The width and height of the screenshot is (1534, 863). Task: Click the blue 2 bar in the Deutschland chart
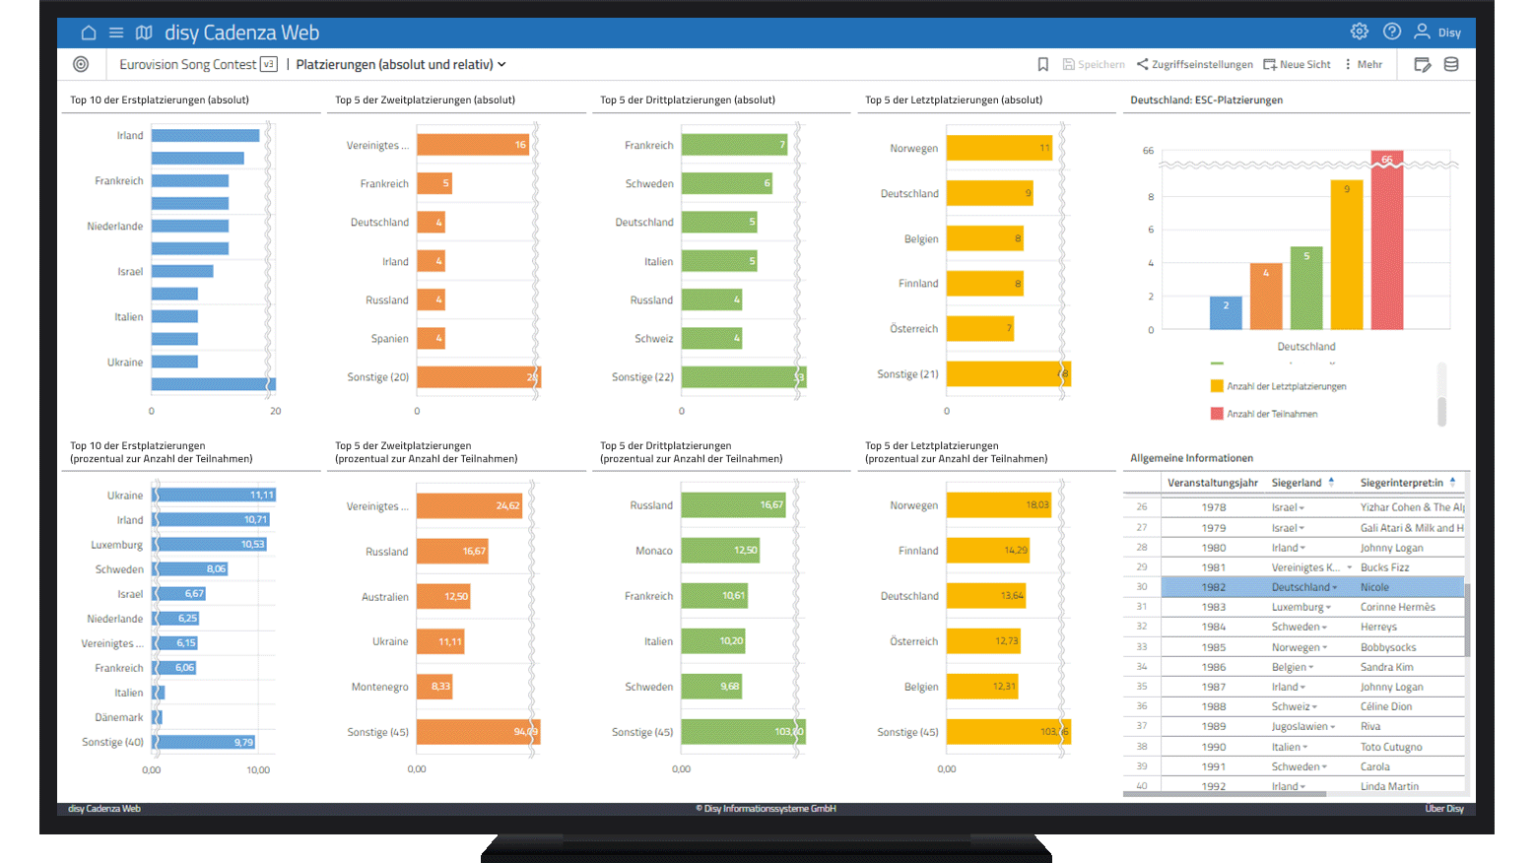1226,312
